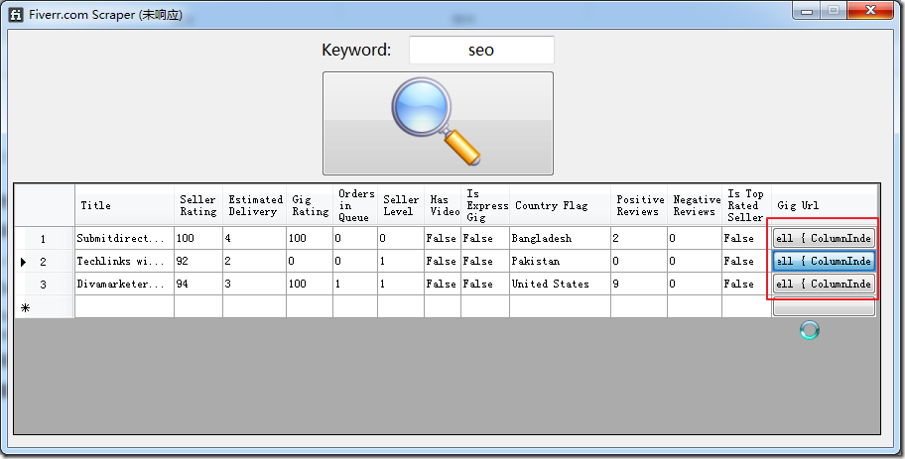Click the Fiverr app icon in title bar

(x=16, y=15)
